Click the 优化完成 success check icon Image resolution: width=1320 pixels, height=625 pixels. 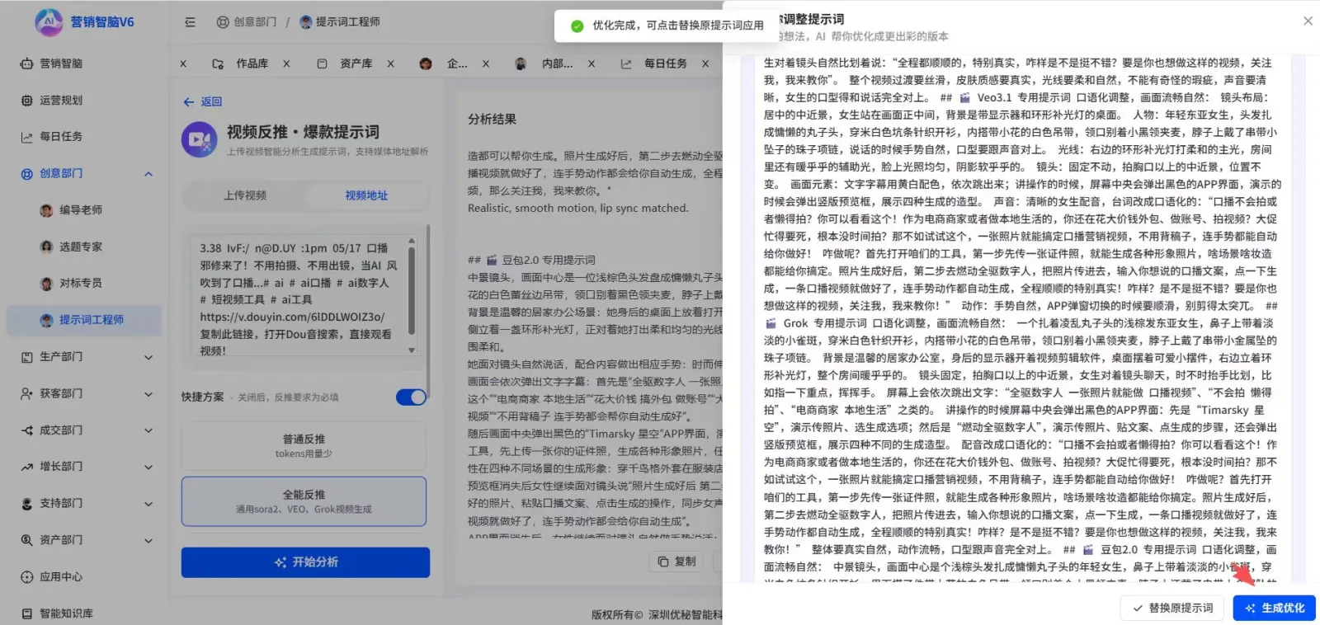(577, 26)
